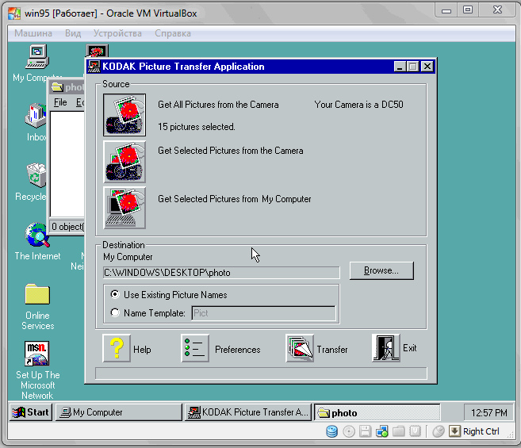This screenshot has height=448, width=521.
Task: Switch to photo taskbar button
Action: [377, 412]
